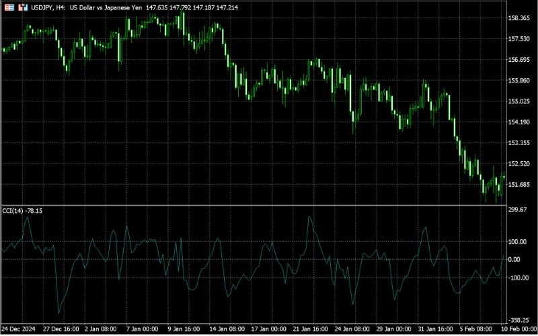Viewport: 538px width, 336px height.
Task: Click the 153.355 price scale label
Action: coord(520,143)
